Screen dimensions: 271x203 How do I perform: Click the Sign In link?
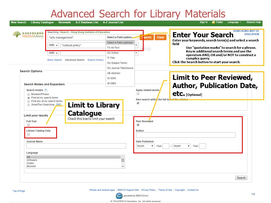tap(204, 22)
